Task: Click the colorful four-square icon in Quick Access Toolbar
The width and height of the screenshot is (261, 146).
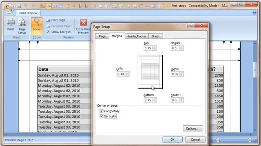Action: (42, 6)
